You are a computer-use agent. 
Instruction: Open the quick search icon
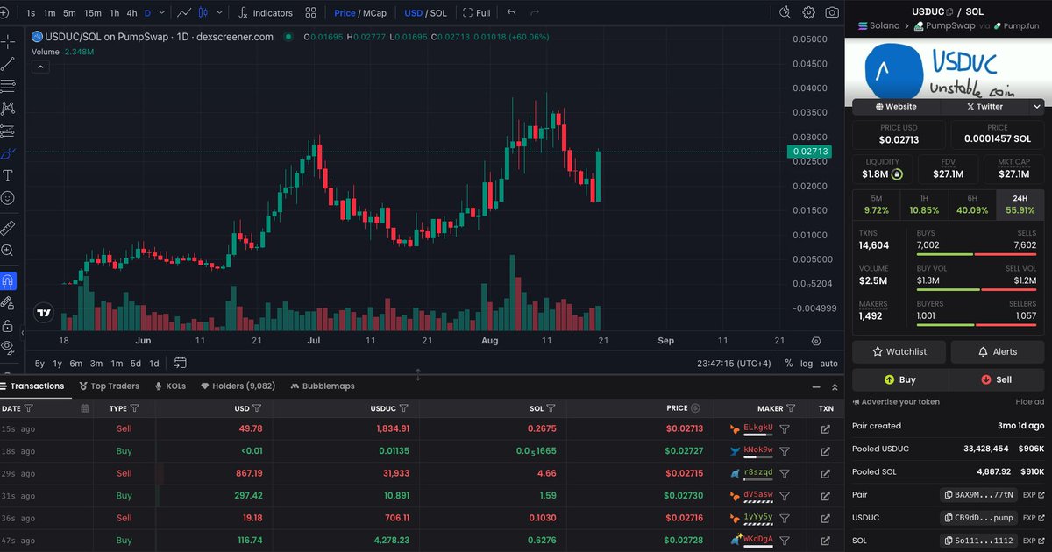click(785, 12)
